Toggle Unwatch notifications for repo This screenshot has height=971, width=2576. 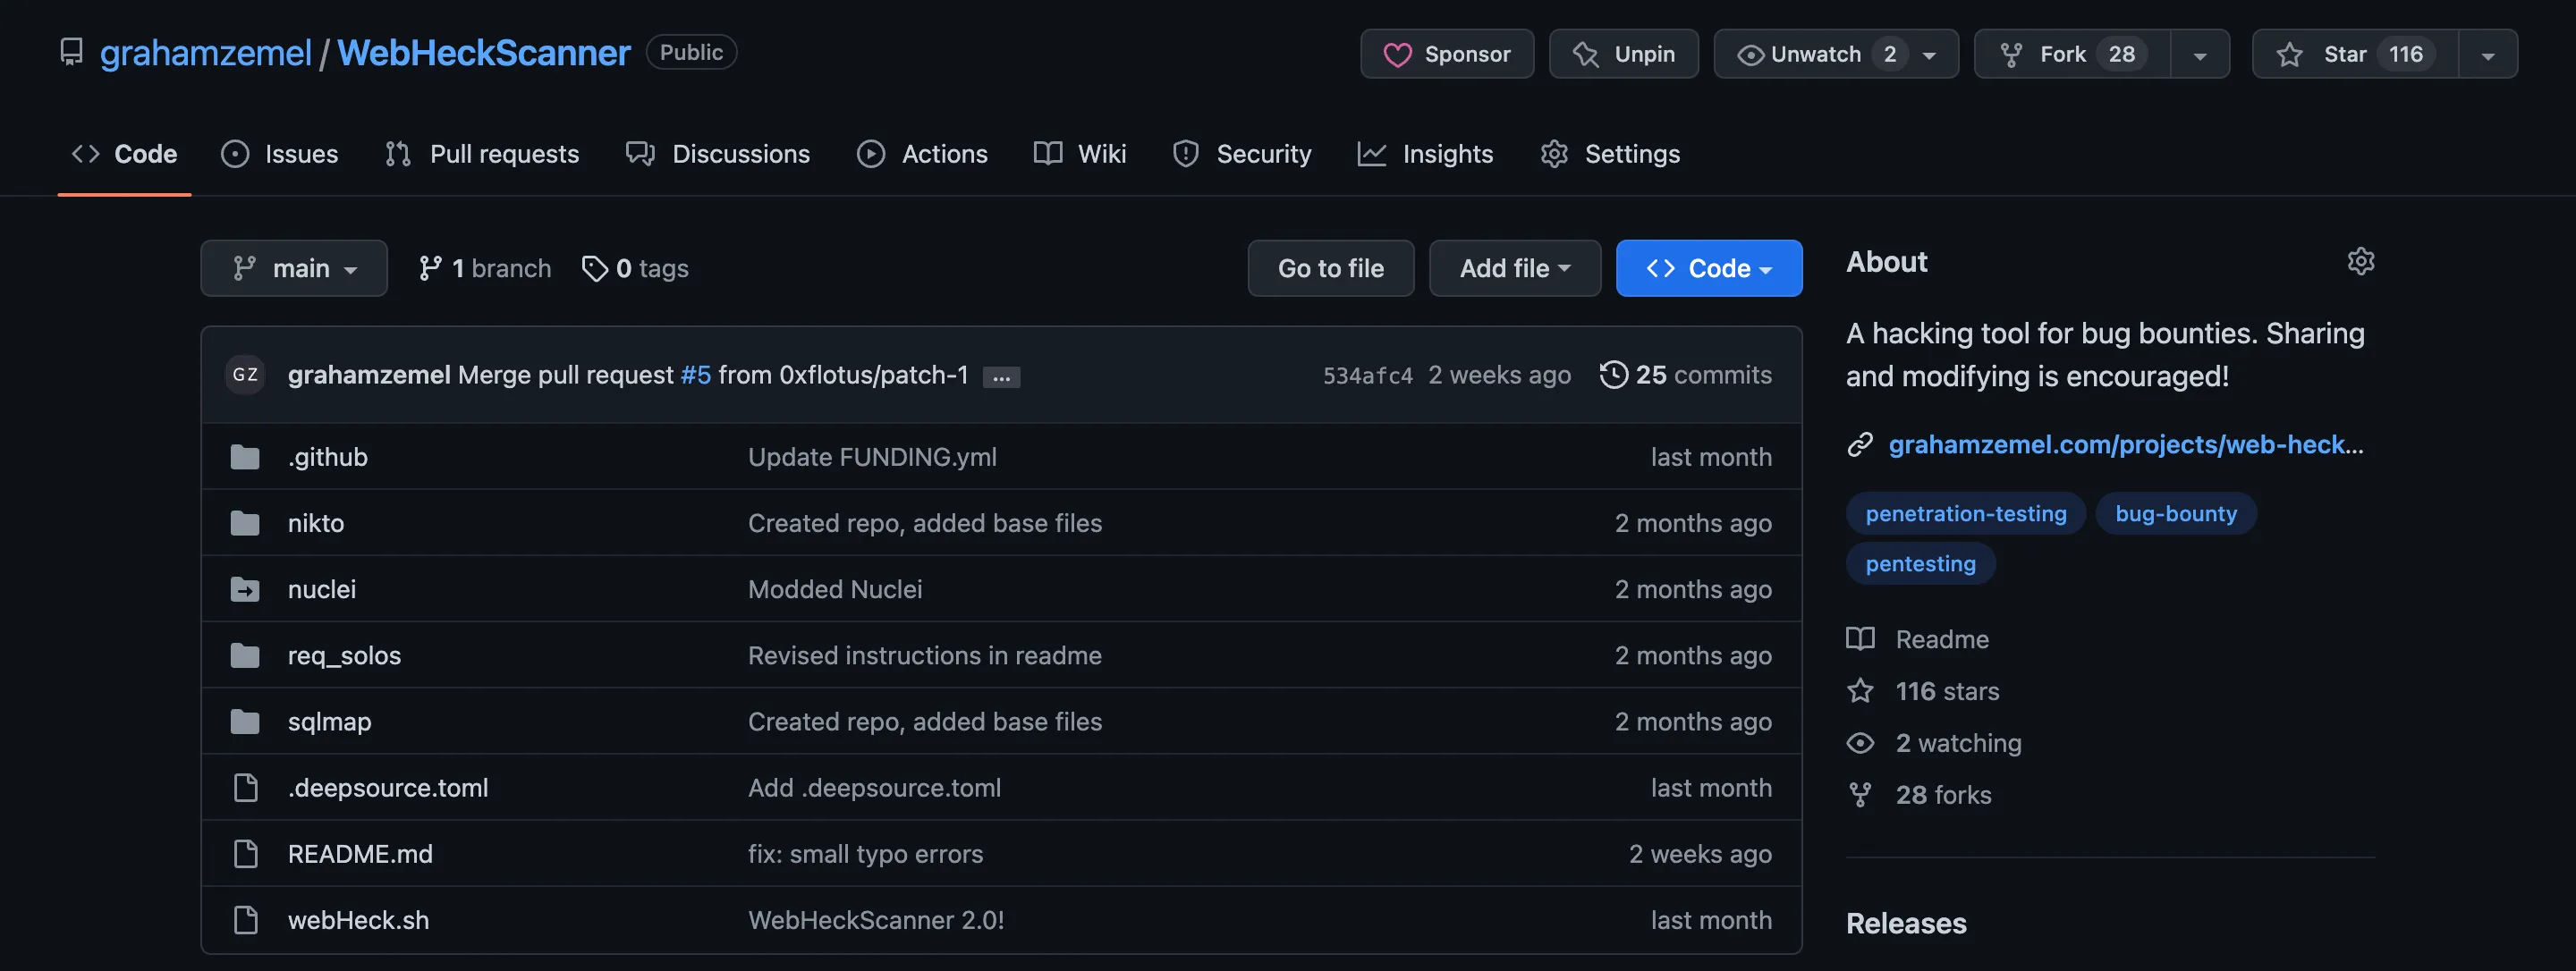[1817, 54]
